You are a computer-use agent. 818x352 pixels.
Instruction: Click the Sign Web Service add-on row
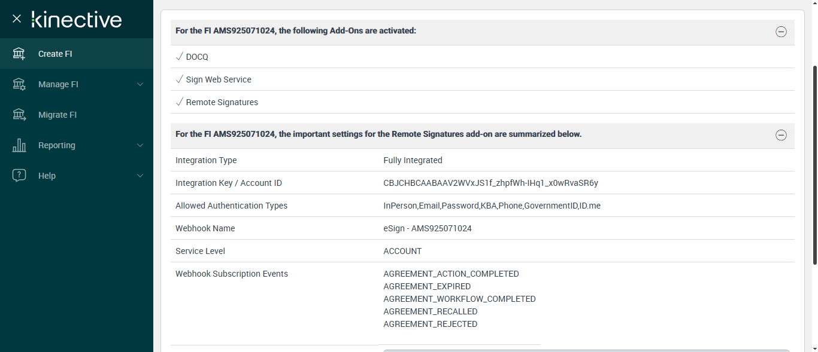[x=219, y=79]
